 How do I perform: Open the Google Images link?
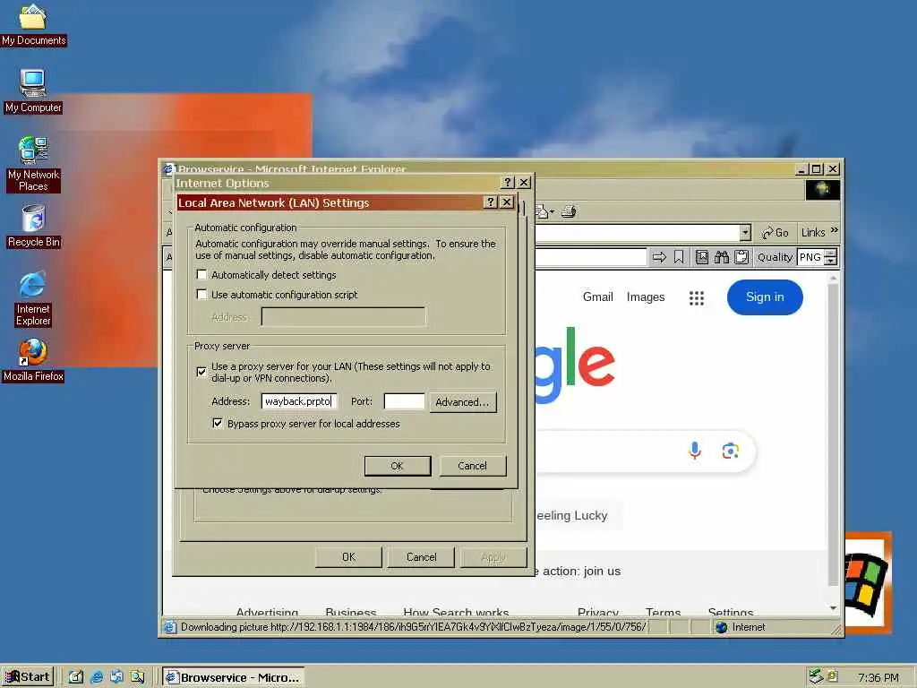tap(646, 297)
